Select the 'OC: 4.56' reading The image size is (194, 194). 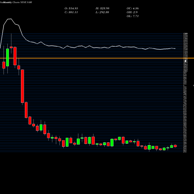(133, 8)
